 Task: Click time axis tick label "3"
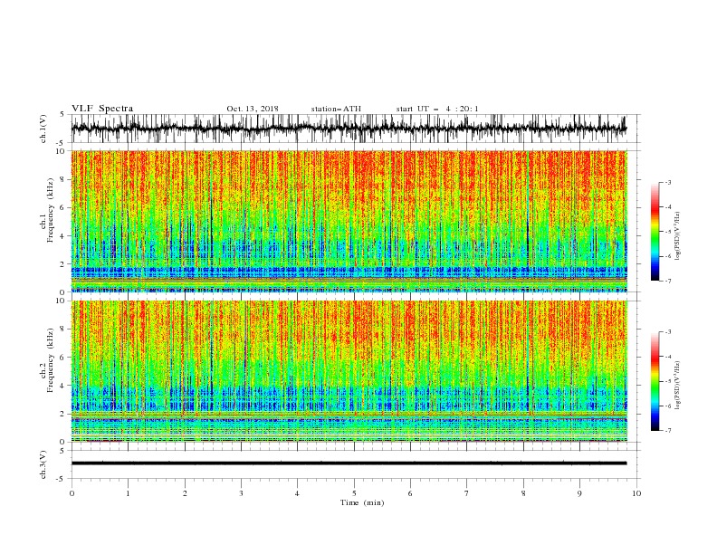pos(241,493)
